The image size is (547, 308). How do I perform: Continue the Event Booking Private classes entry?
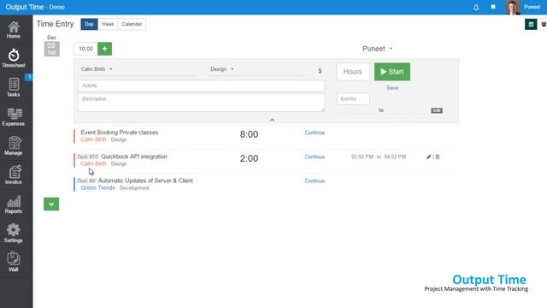(x=315, y=133)
